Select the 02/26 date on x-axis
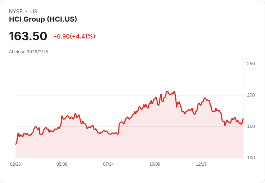 15,164
